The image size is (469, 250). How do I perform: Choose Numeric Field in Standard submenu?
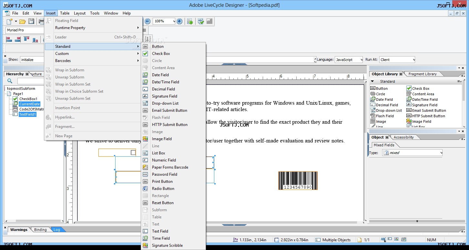173,160
